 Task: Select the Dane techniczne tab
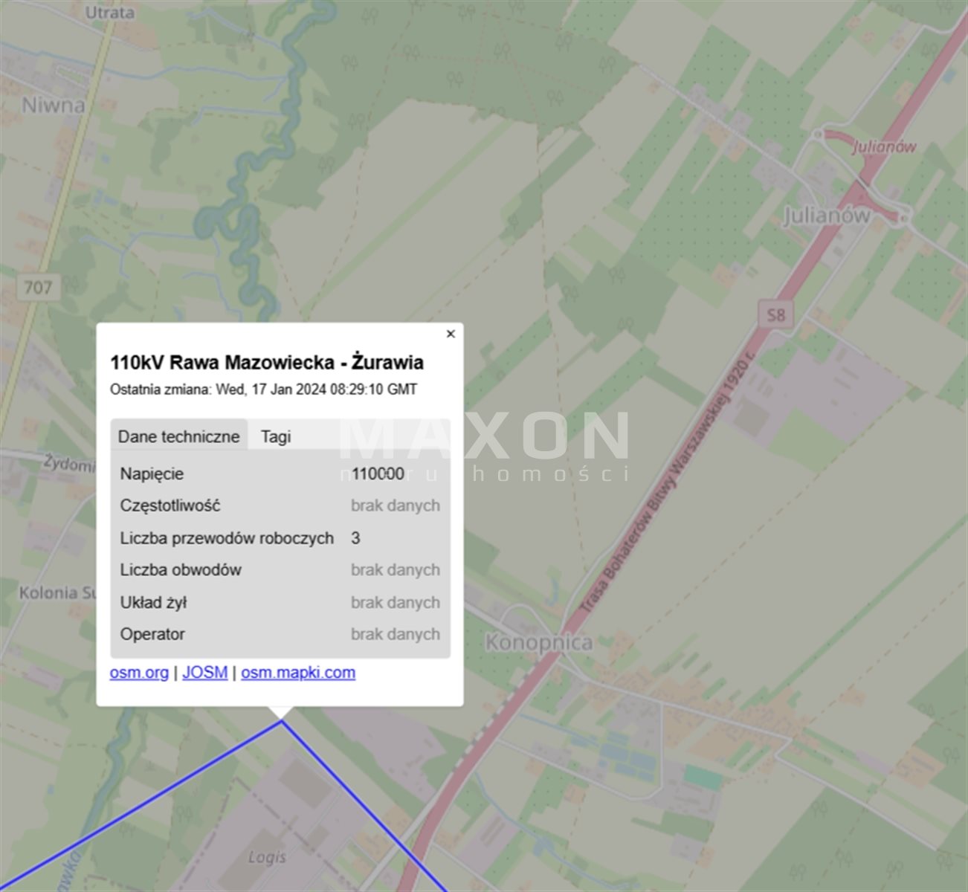point(178,436)
